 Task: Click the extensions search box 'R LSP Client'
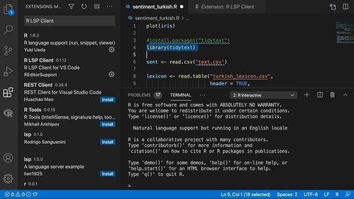(x=70, y=21)
